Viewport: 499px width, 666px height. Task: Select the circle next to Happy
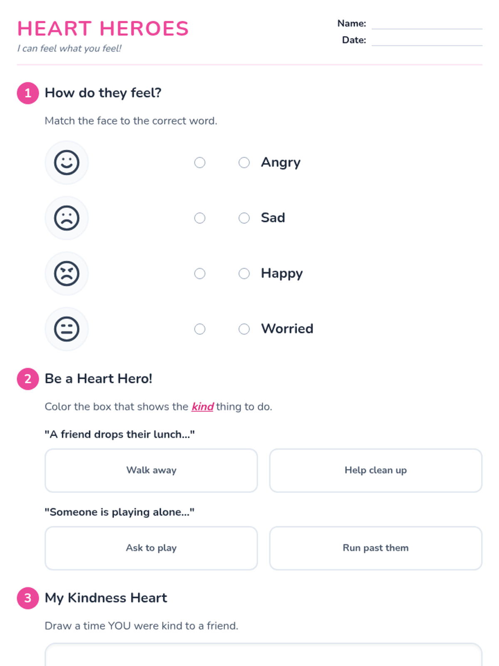point(244,273)
